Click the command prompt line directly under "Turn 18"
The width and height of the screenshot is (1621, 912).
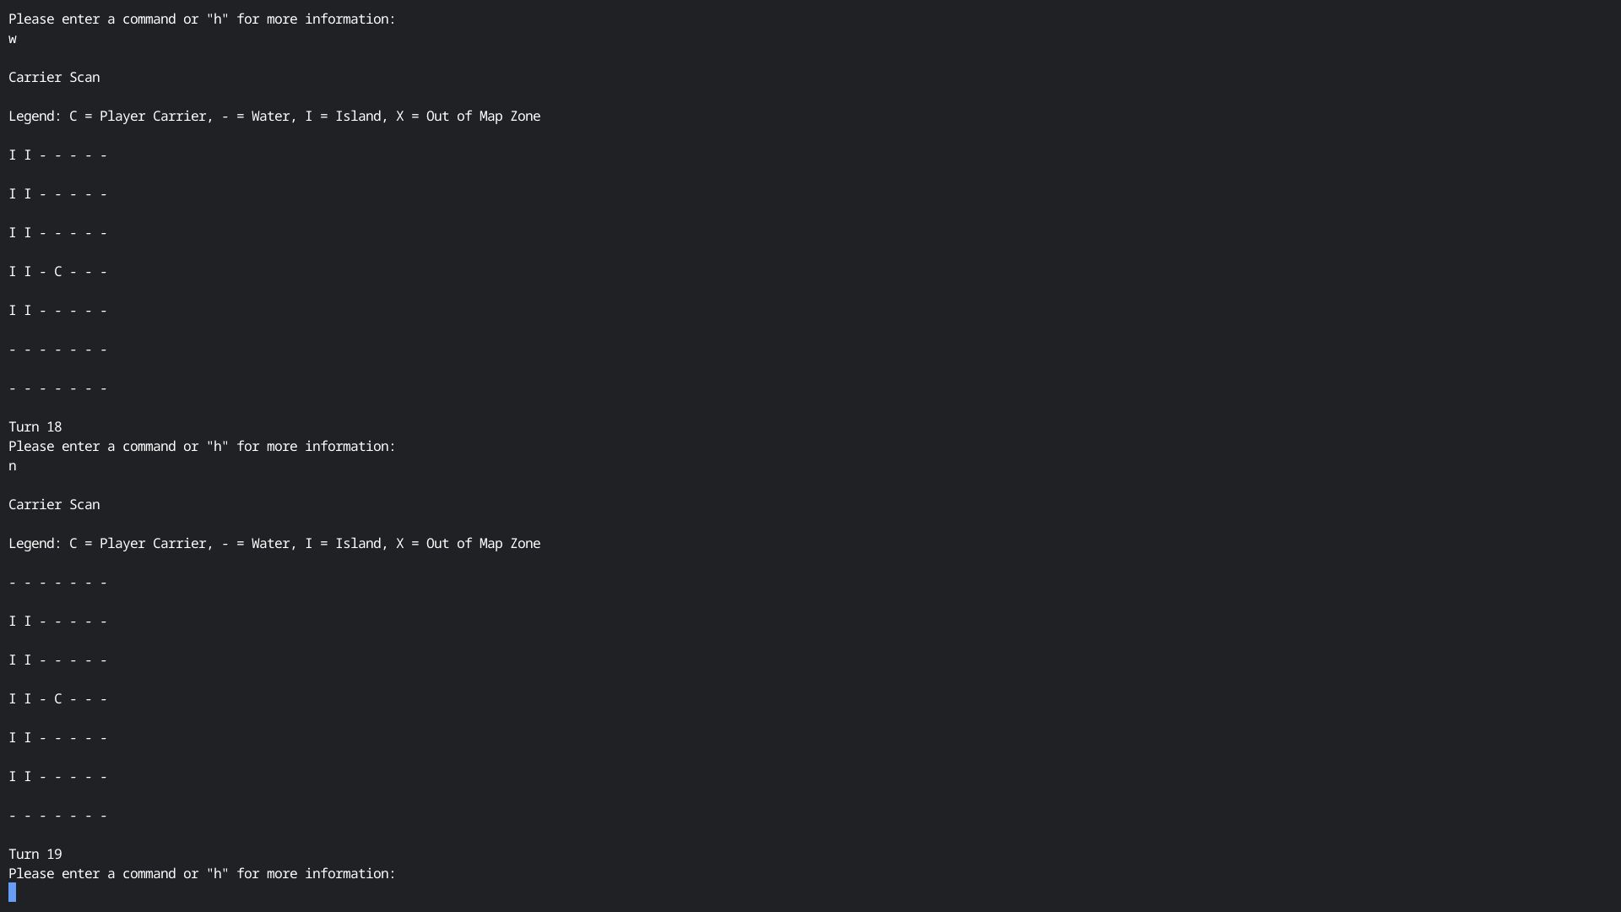coord(202,446)
